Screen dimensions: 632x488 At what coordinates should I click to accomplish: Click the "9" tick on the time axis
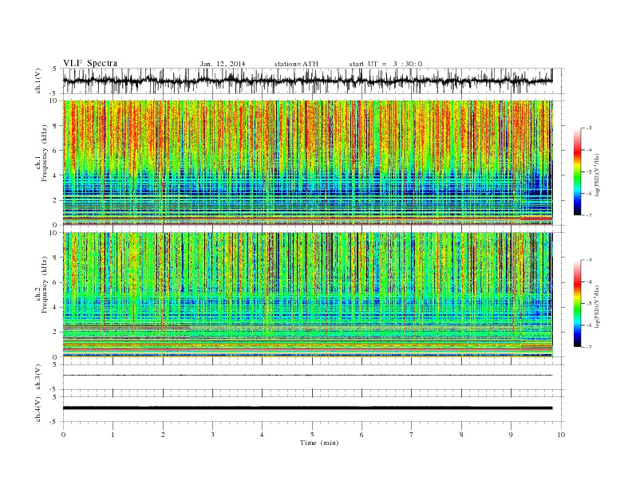point(511,435)
